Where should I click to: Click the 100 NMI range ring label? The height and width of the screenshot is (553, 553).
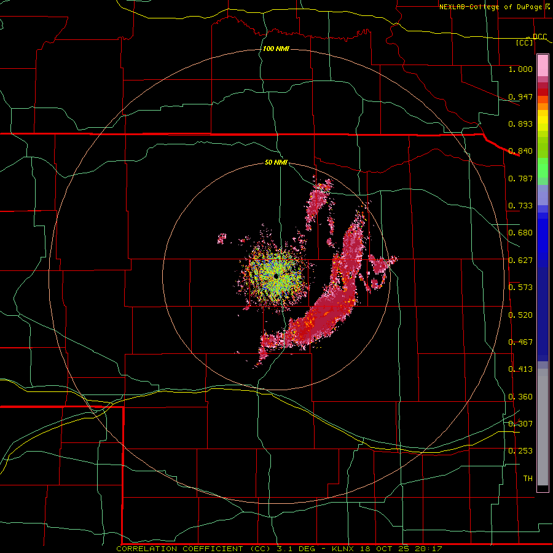276,49
